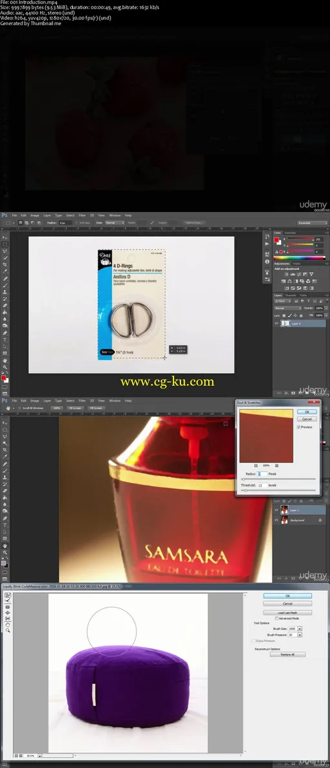Pick Type tool in Samsara Photoshop toolbar
Viewport: 330px width, 768px height.
[x=5, y=525]
